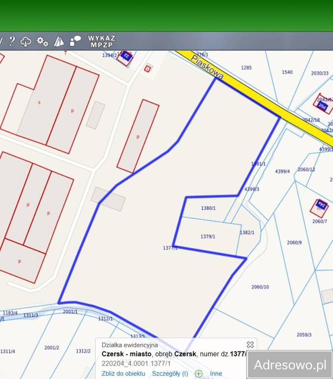
Task: Click identifier 220204_4.0001.1377/1 text
Action: tap(136, 363)
